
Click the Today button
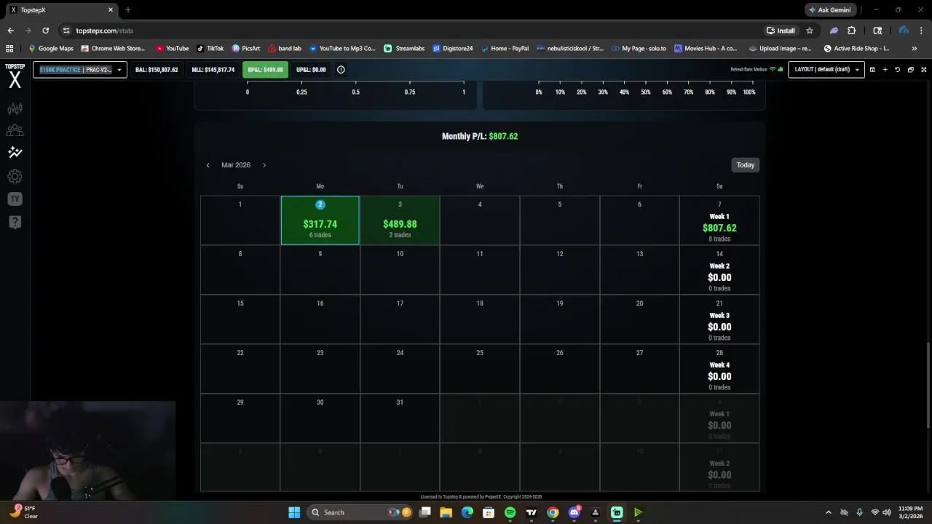(x=746, y=165)
